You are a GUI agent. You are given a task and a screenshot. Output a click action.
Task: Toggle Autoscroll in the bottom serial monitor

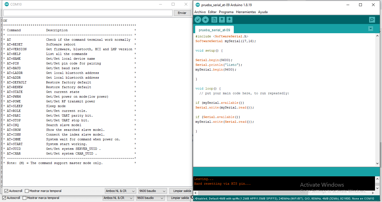pos(4,198)
